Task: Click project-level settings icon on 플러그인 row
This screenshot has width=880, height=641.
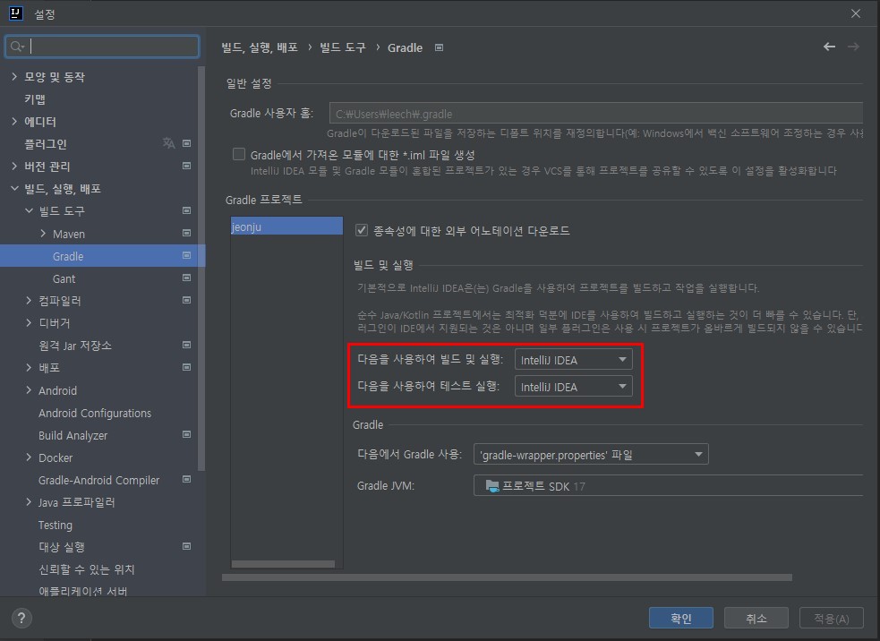Action: [x=187, y=143]
